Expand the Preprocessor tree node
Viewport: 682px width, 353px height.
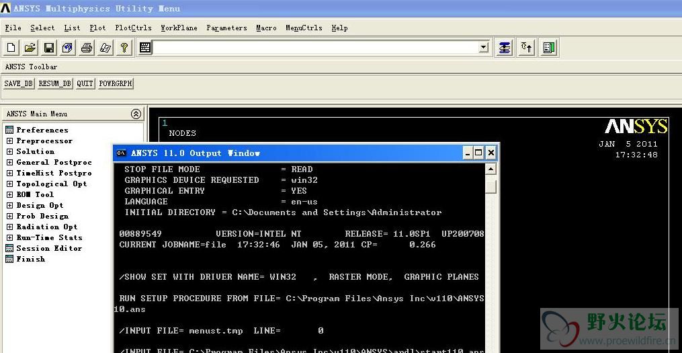9,141
